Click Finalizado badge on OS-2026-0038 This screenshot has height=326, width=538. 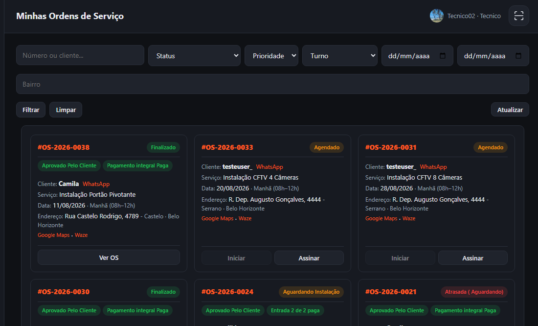[x=163, y=147]
